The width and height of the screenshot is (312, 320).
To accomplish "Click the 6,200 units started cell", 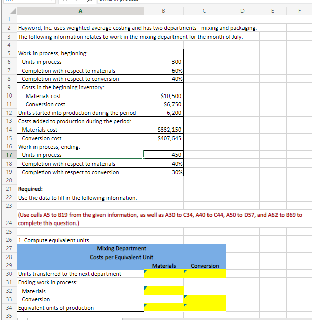I will click(163, 113).
